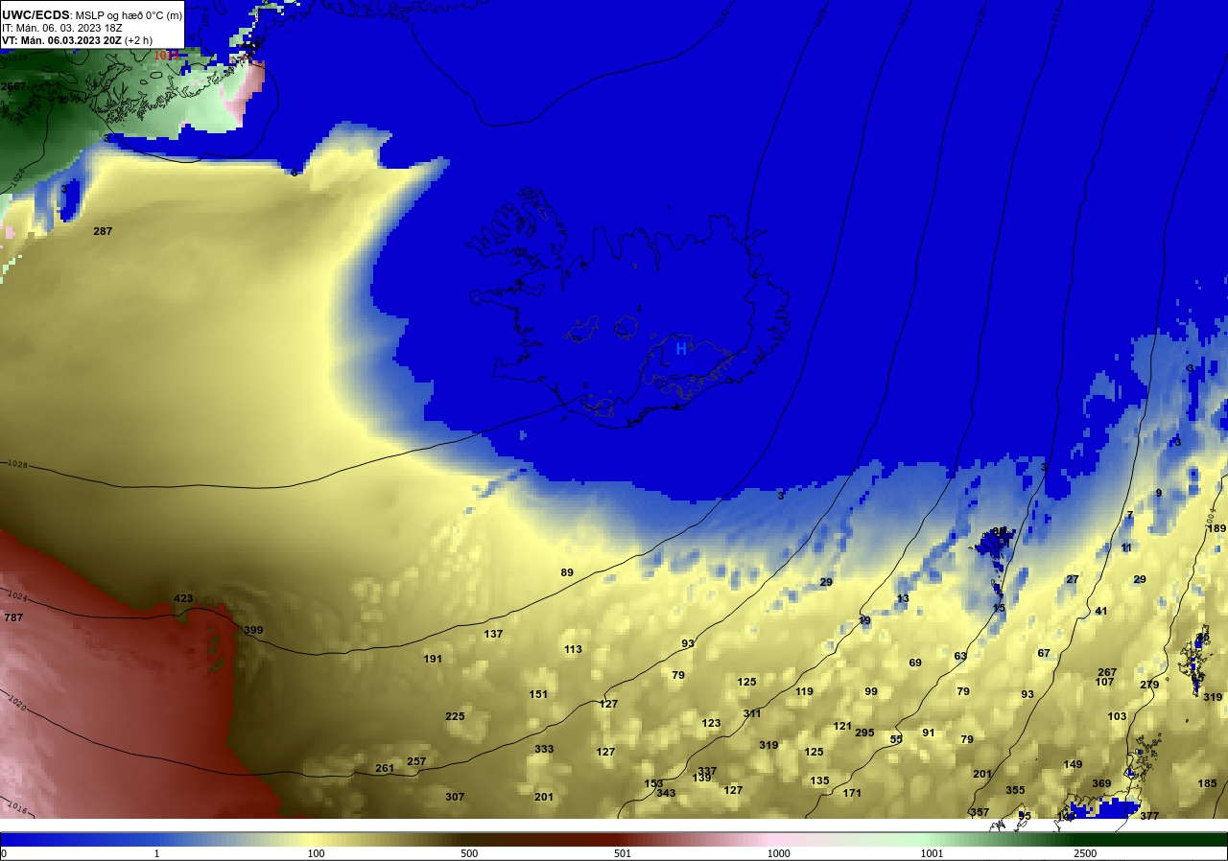Click the value 67 on the map

tap(1044, 653)
